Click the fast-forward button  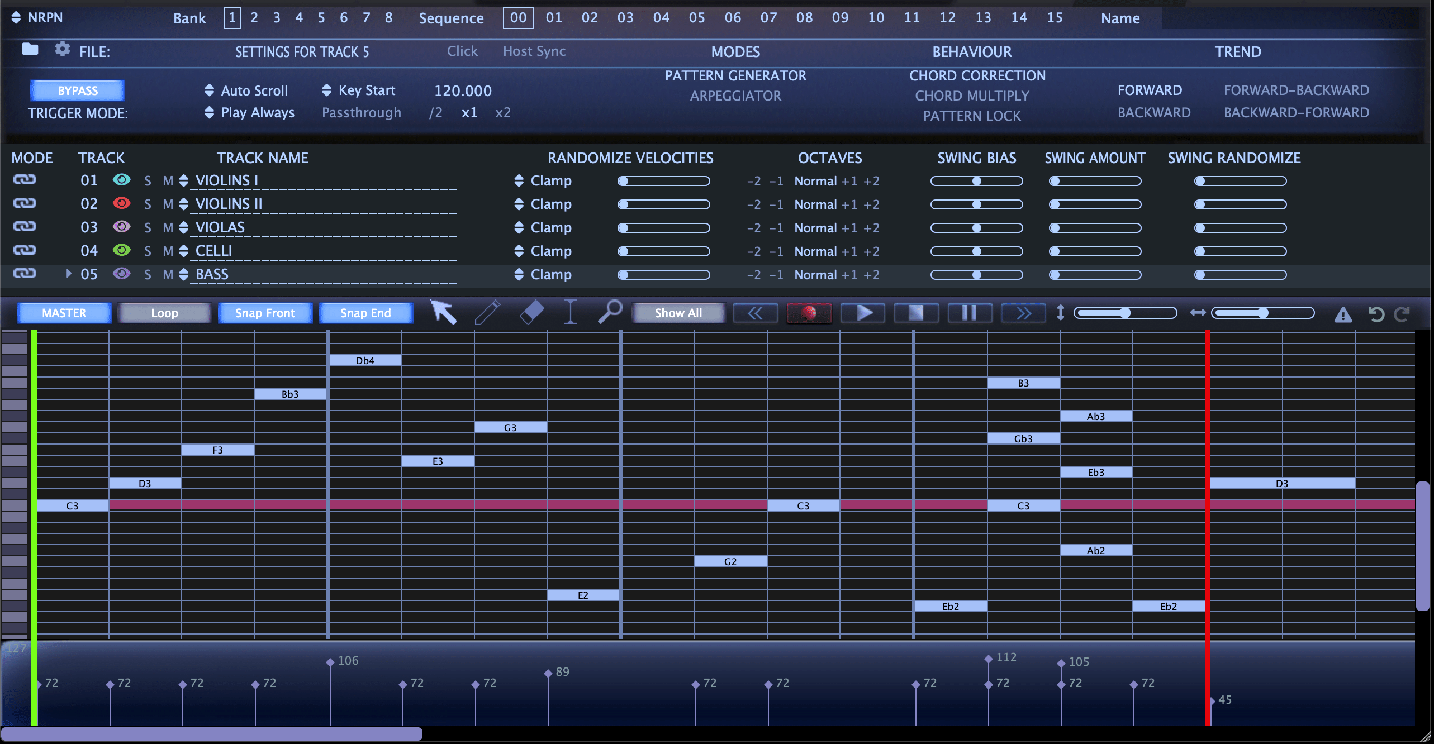[1023, 313]
